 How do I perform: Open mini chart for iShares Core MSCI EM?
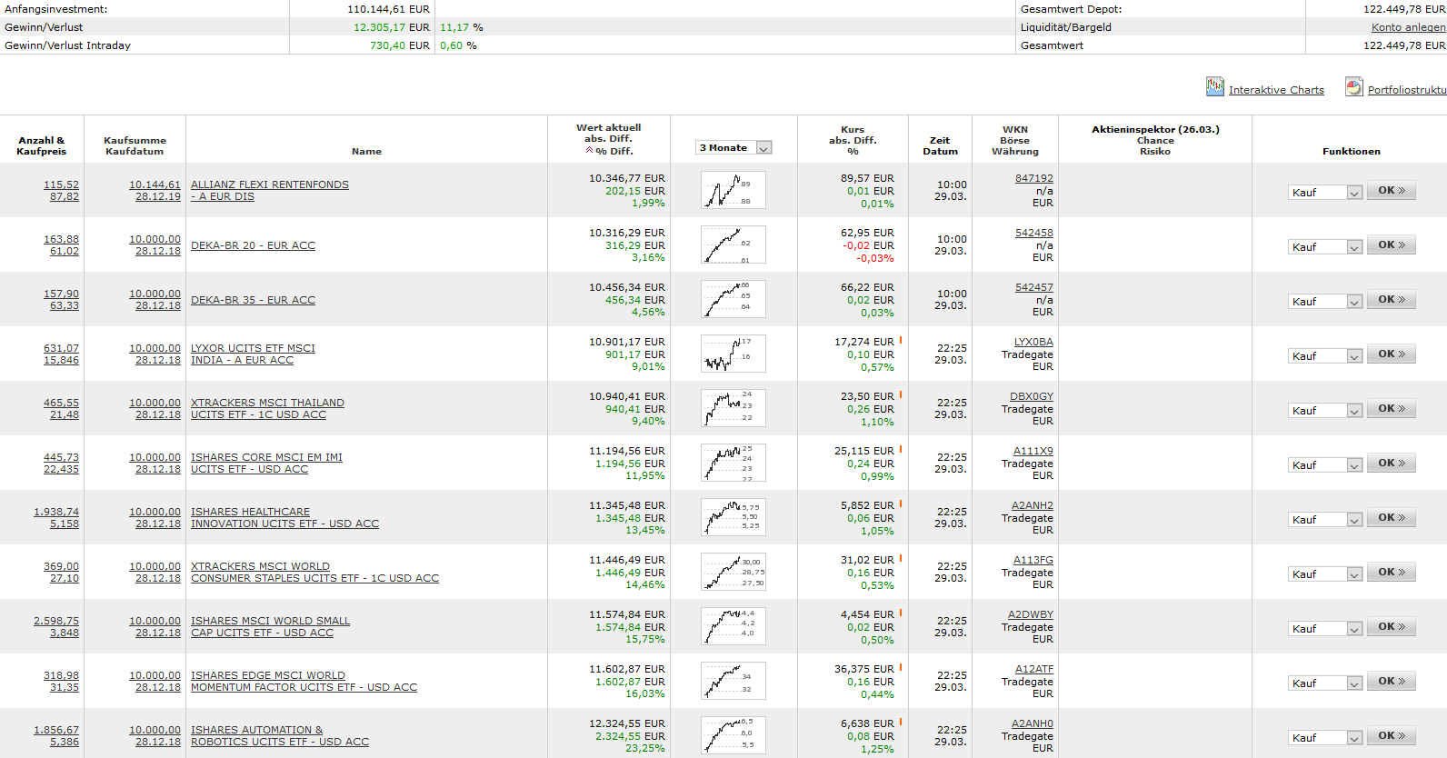click(x=733, y=463)
